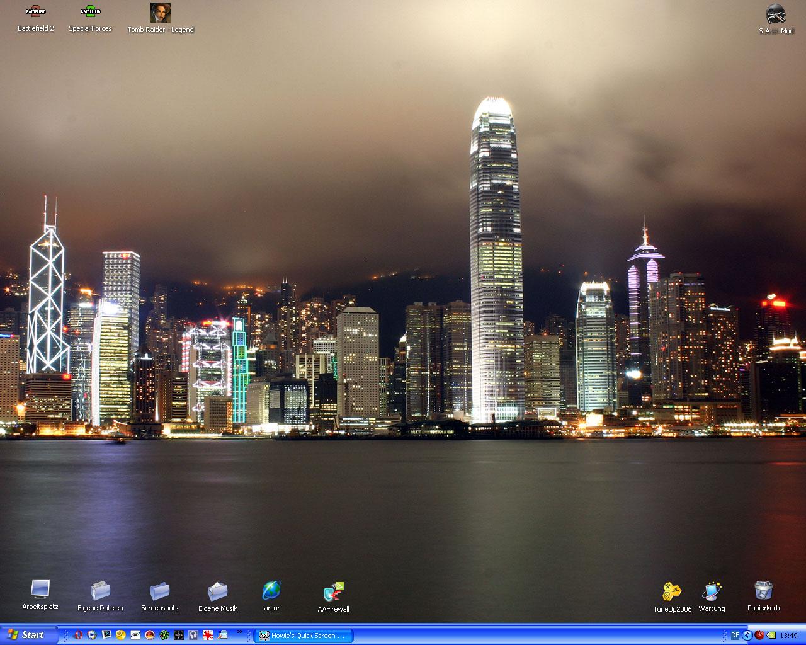Launch the arcor internet shortcut
The image size is (806, 645).
[x=271, y=596]
